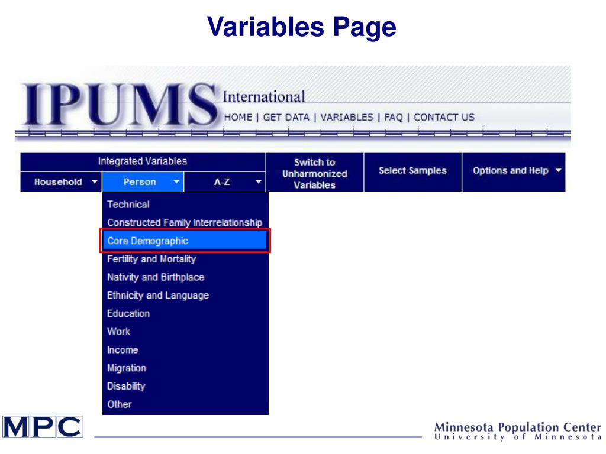Viewport: 606px width, 454px height.
Task: Click the Household dropdown arrow
Action: click(x=94, y=181)
